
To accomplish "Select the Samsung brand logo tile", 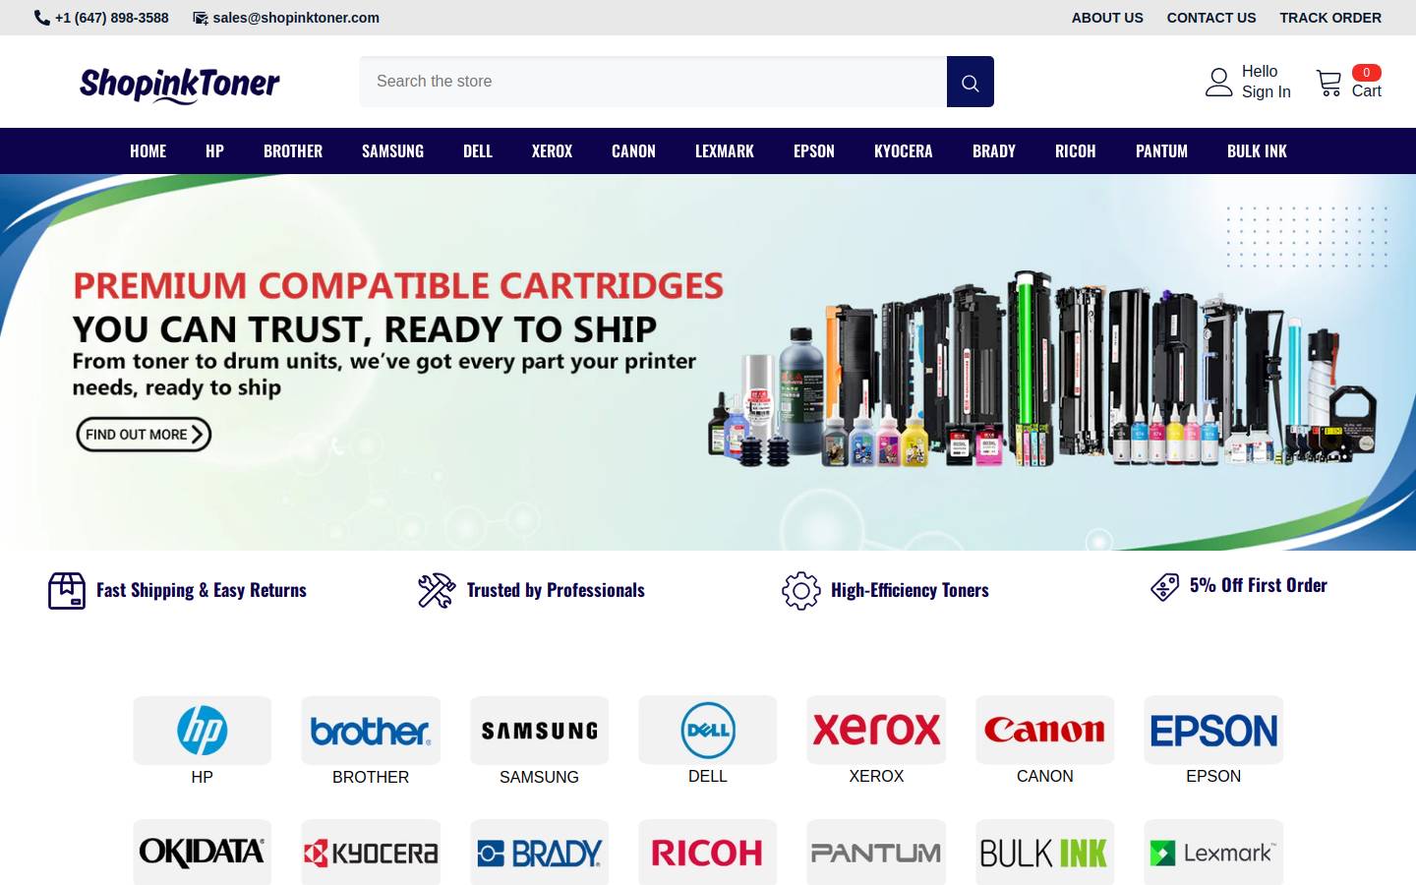I will 540,731.
